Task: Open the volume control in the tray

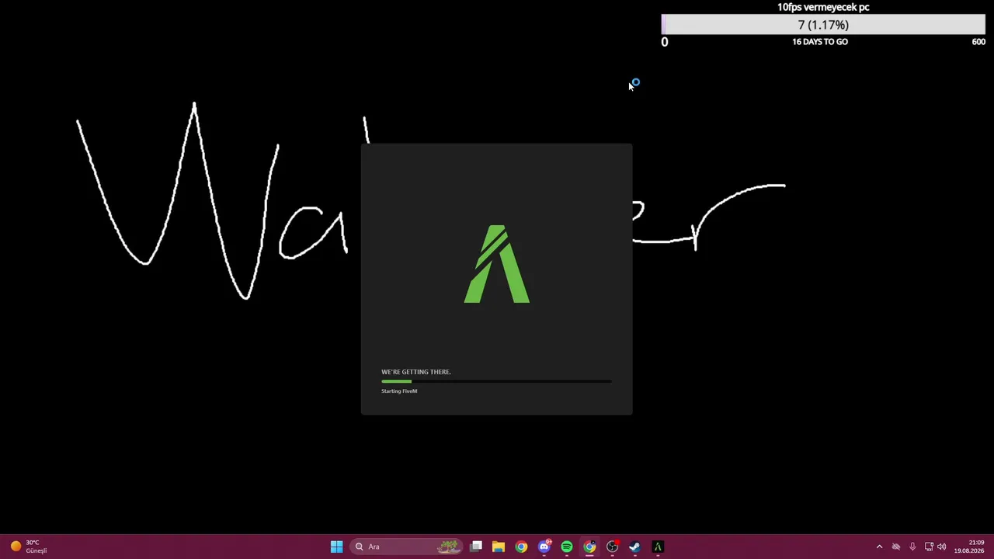Action: pos(942,547)
